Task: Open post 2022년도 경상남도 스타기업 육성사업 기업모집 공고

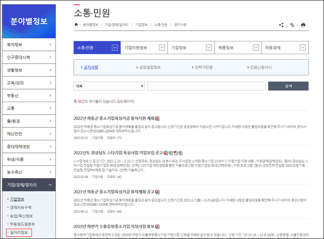Action: (118, 153)
